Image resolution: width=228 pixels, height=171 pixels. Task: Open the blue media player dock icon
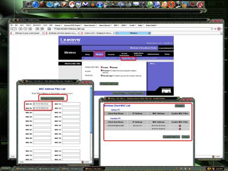click(100, 5)
